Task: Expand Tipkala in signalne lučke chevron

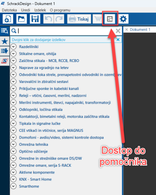Action: point(13,123)
